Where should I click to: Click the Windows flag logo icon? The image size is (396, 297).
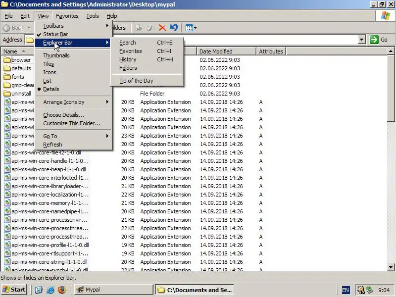pyautogui.click(x=386, y=16)
